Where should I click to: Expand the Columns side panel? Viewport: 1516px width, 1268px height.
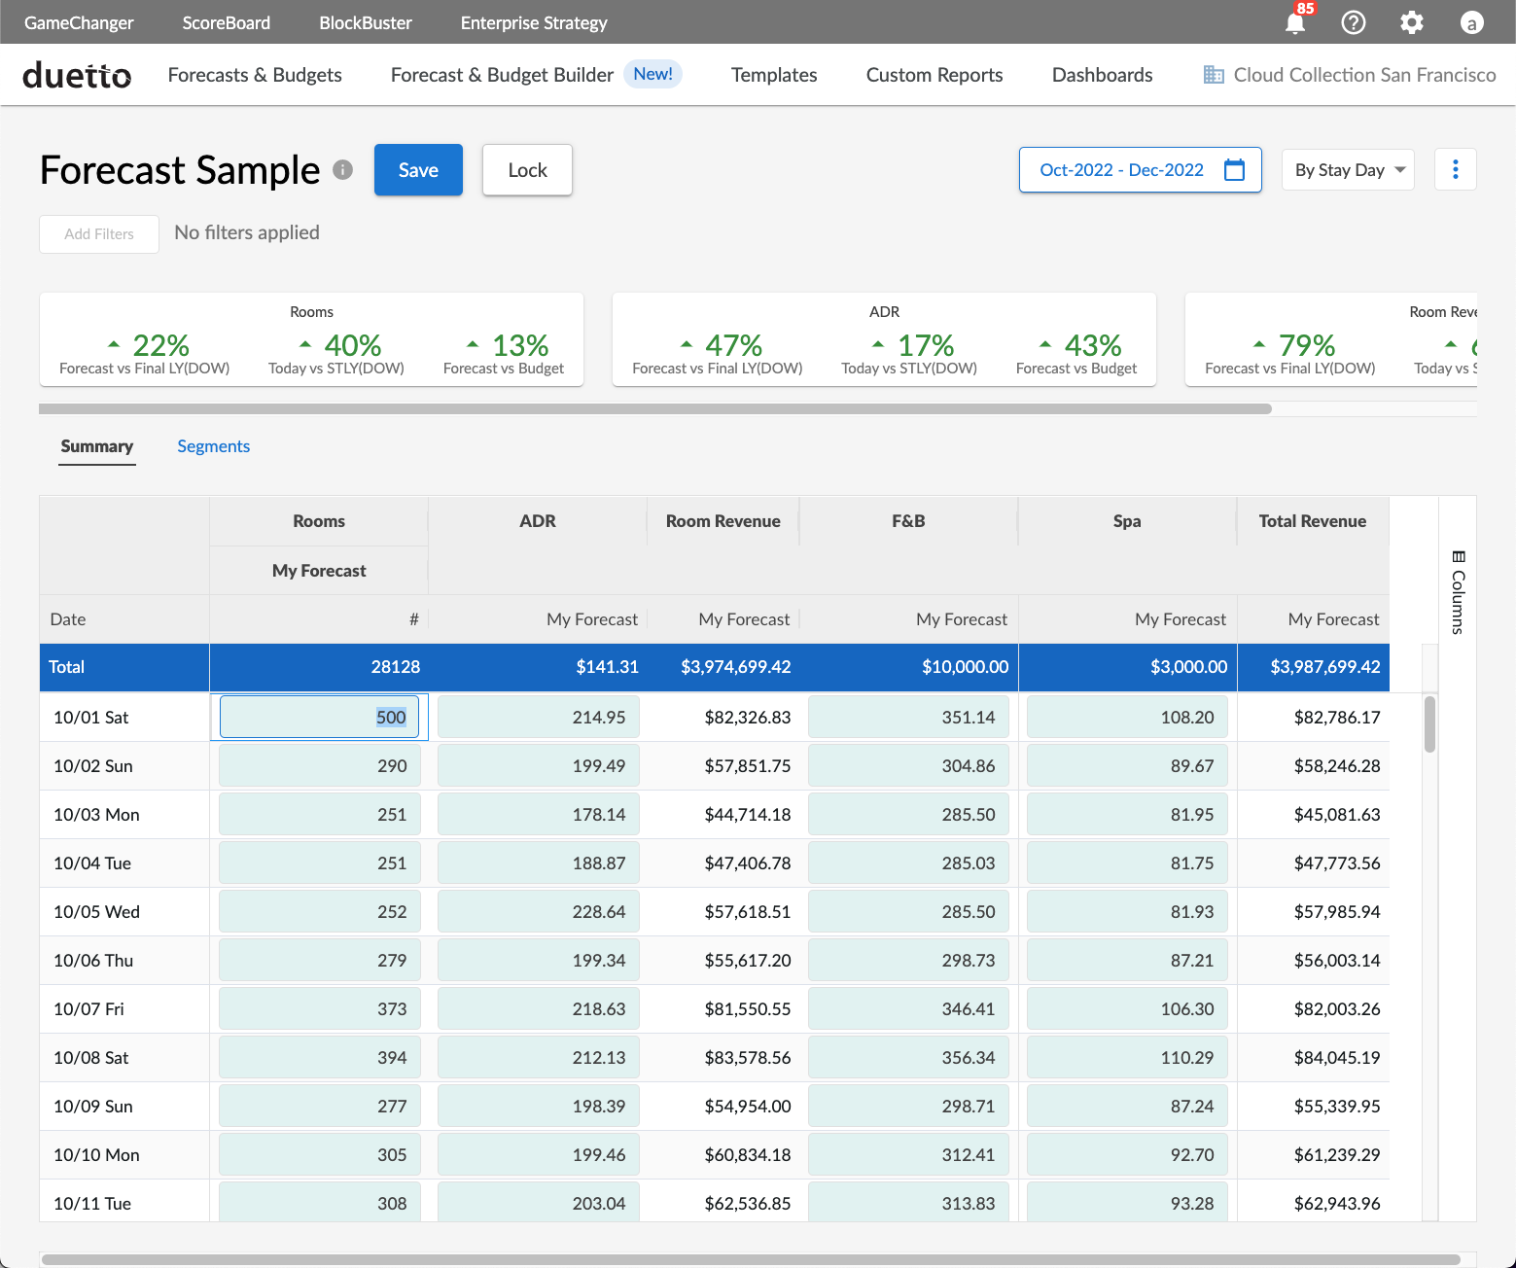pos(1458,592)
